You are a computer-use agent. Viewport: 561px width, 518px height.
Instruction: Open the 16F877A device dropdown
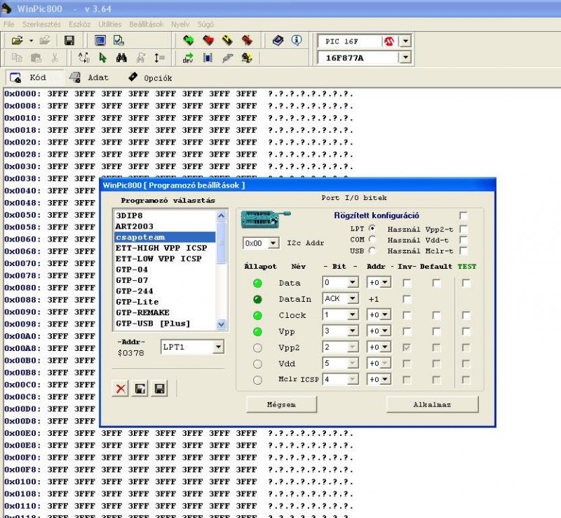[x=405, y=58]
